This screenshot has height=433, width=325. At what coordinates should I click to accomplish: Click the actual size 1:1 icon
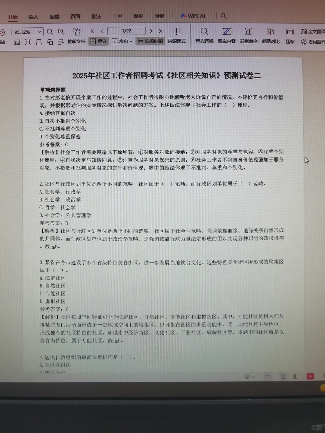pyautogui.click(x=17, y=42)
